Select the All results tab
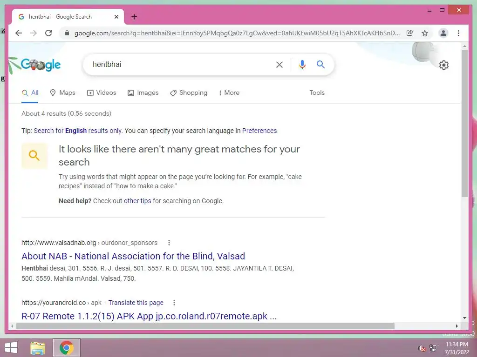The height and width of the screenshot is (357, 477). (30, 93)
